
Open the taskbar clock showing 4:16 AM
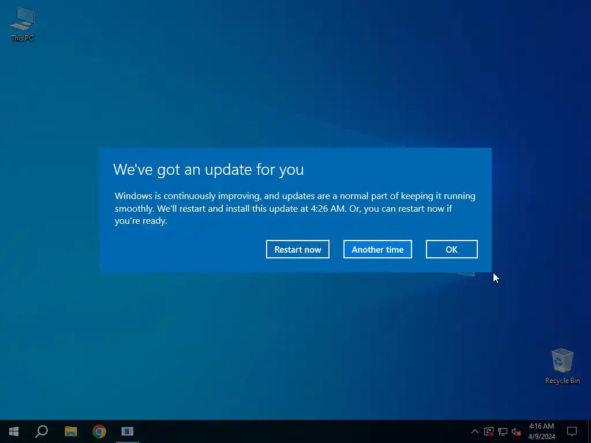541,431
